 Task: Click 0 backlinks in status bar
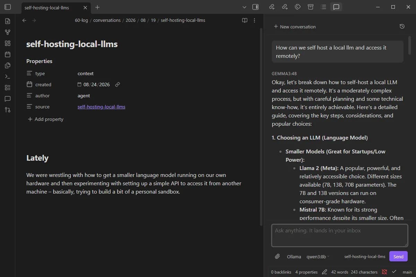[281, 272]
